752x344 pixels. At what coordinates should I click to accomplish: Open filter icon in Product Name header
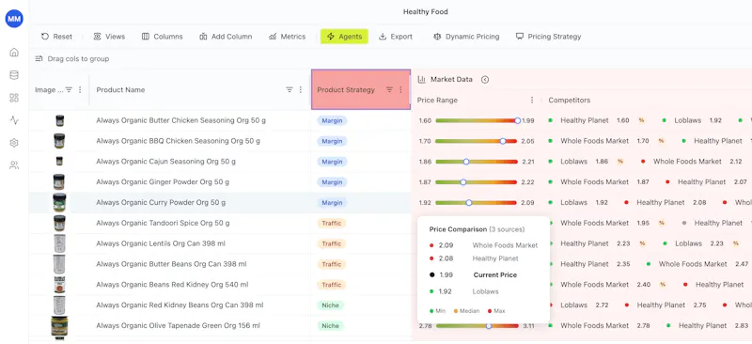(x=290, y=89)
